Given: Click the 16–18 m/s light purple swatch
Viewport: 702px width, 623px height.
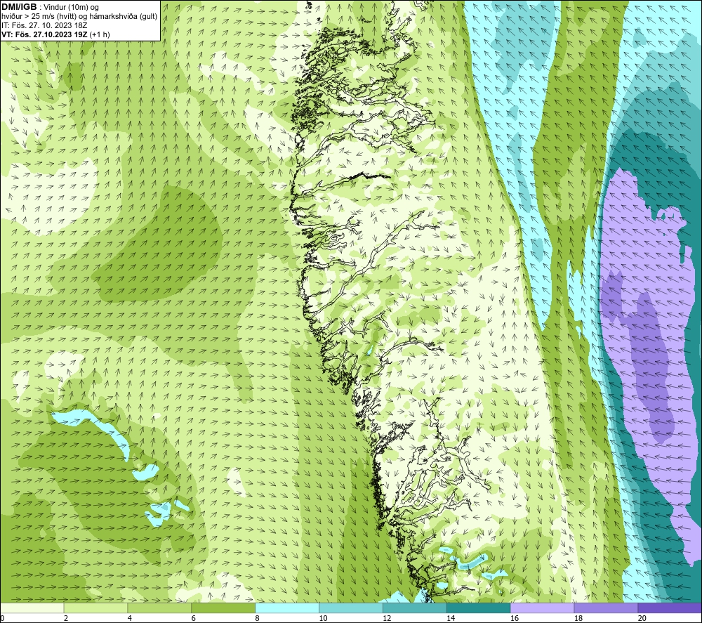Looking at the screenshot, I should click(x=542, y=608).
